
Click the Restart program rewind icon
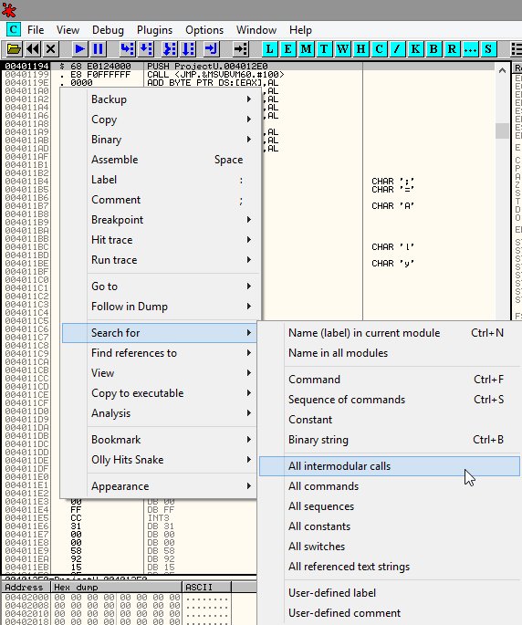click(33, 49)
